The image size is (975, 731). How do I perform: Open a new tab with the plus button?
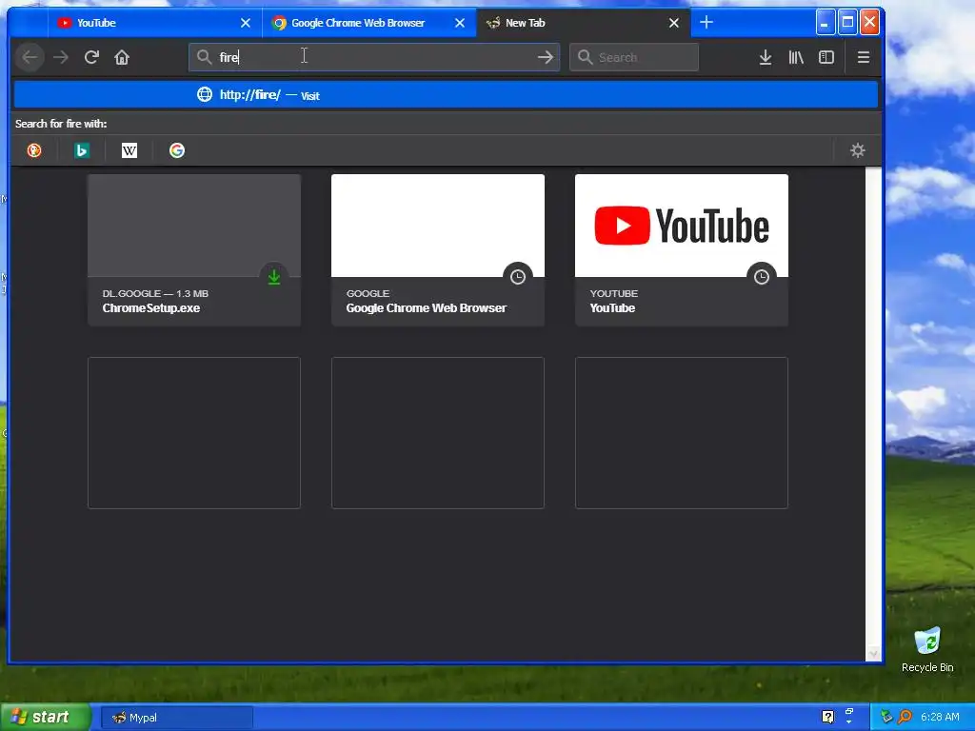(706, 23)
